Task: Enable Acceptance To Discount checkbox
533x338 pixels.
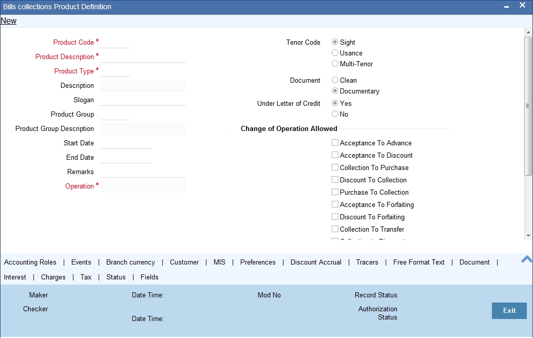Action: coord(335,155)
